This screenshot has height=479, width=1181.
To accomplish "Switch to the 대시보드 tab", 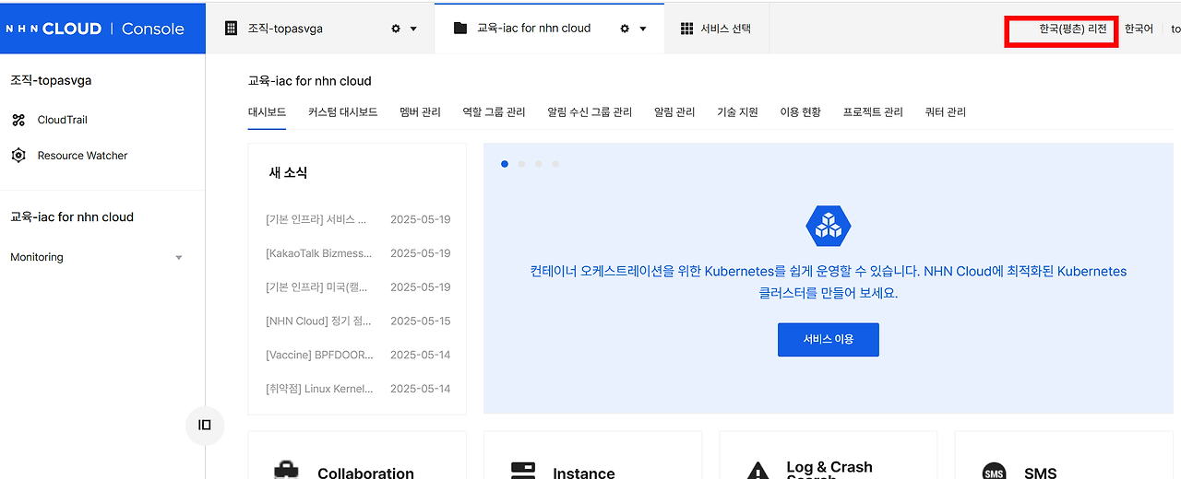I will (x=267, y=112).
